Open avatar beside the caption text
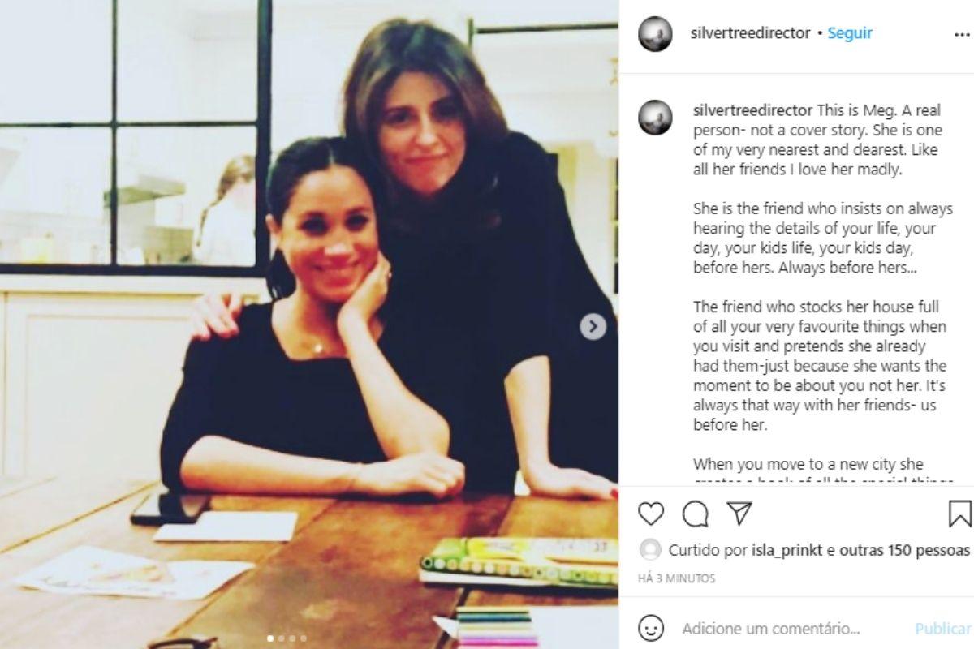 click(655, 118)
